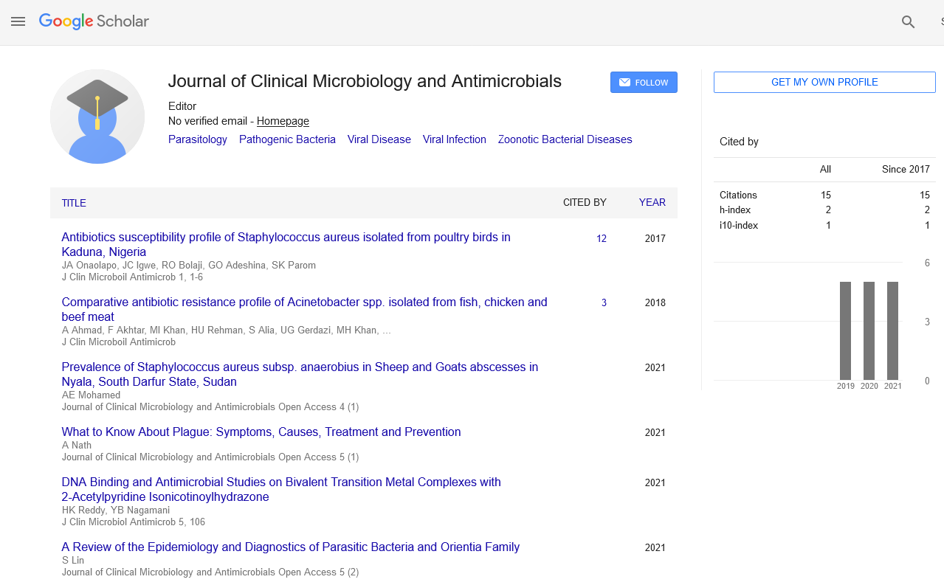Click the Follow button
The width and height of the screenshot is (944, 585).
click(x=644, y=83)
